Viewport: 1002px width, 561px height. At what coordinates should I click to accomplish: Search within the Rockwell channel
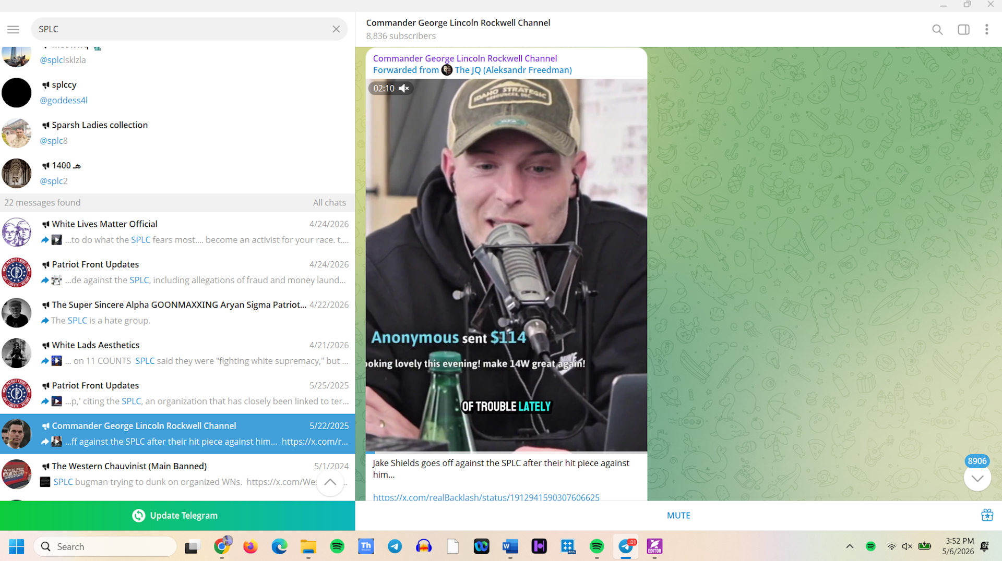(x=937, y=30)
